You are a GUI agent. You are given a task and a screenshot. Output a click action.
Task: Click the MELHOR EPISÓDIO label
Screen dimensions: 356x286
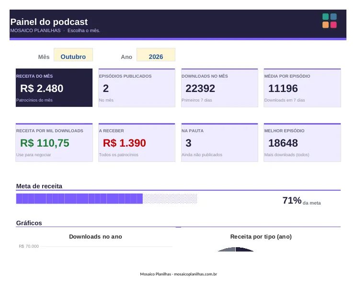(284, 131)
